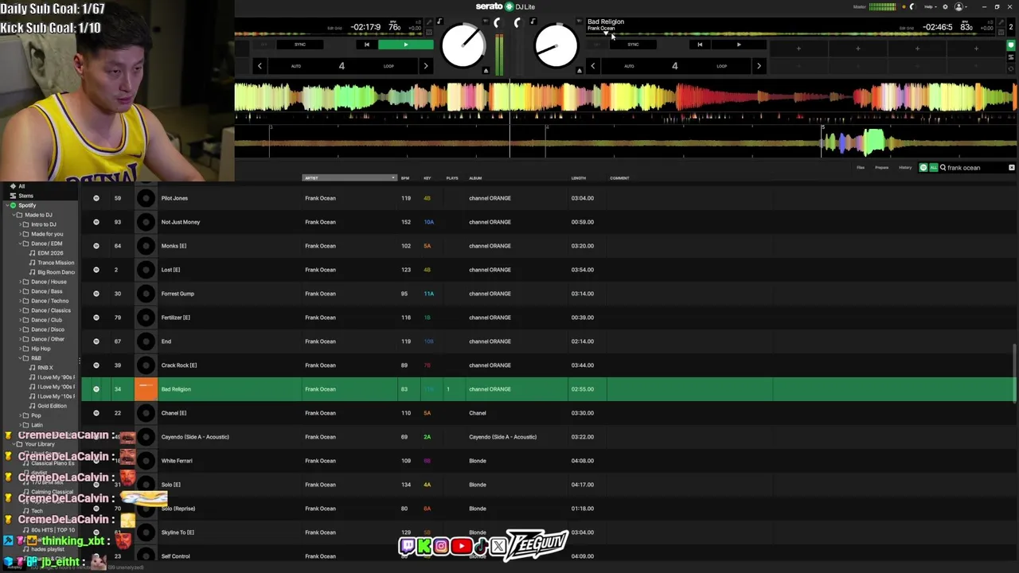Select the track Crack Rock [E]

pyautogui.click(x=179, y=365)
